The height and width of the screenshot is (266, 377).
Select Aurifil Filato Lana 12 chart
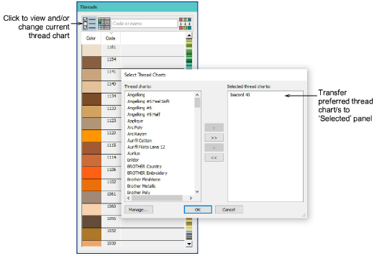coord(146,147)
